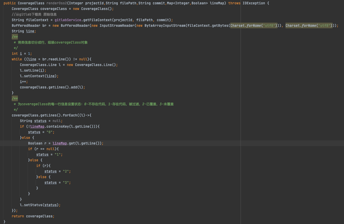
Task: Click the gitlab download comment line
Action: (x=34, y=14)
